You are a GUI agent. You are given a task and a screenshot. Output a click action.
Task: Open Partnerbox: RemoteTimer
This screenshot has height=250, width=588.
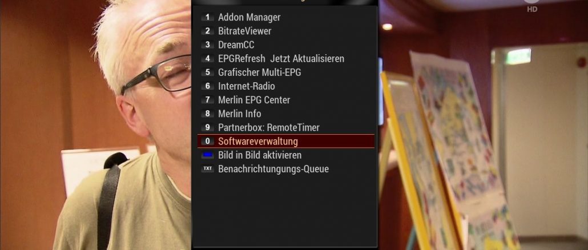(x=286, y=127)
